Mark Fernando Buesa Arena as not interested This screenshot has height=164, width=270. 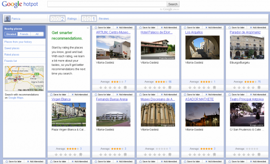click(124, 95)
